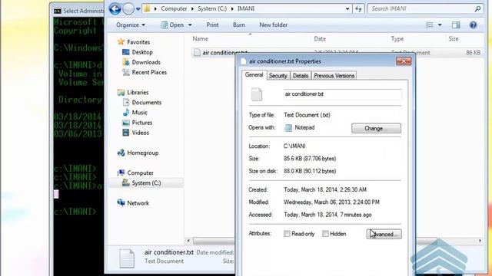The width and height of the screenshot is (492, 276).
Task: Open the Organize menu
Action: 131,25
